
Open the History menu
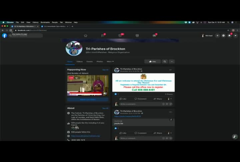coord(35,22)
